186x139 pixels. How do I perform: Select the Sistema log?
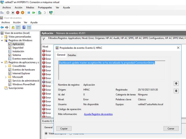click(17, 55)
